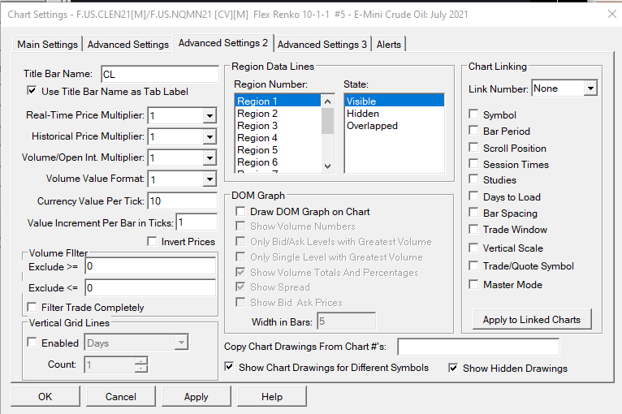This screenshot has width=622, height=414.
Task: Toggle Use Title Bar Name as Tab Label
Action: (x=32, y=91)
